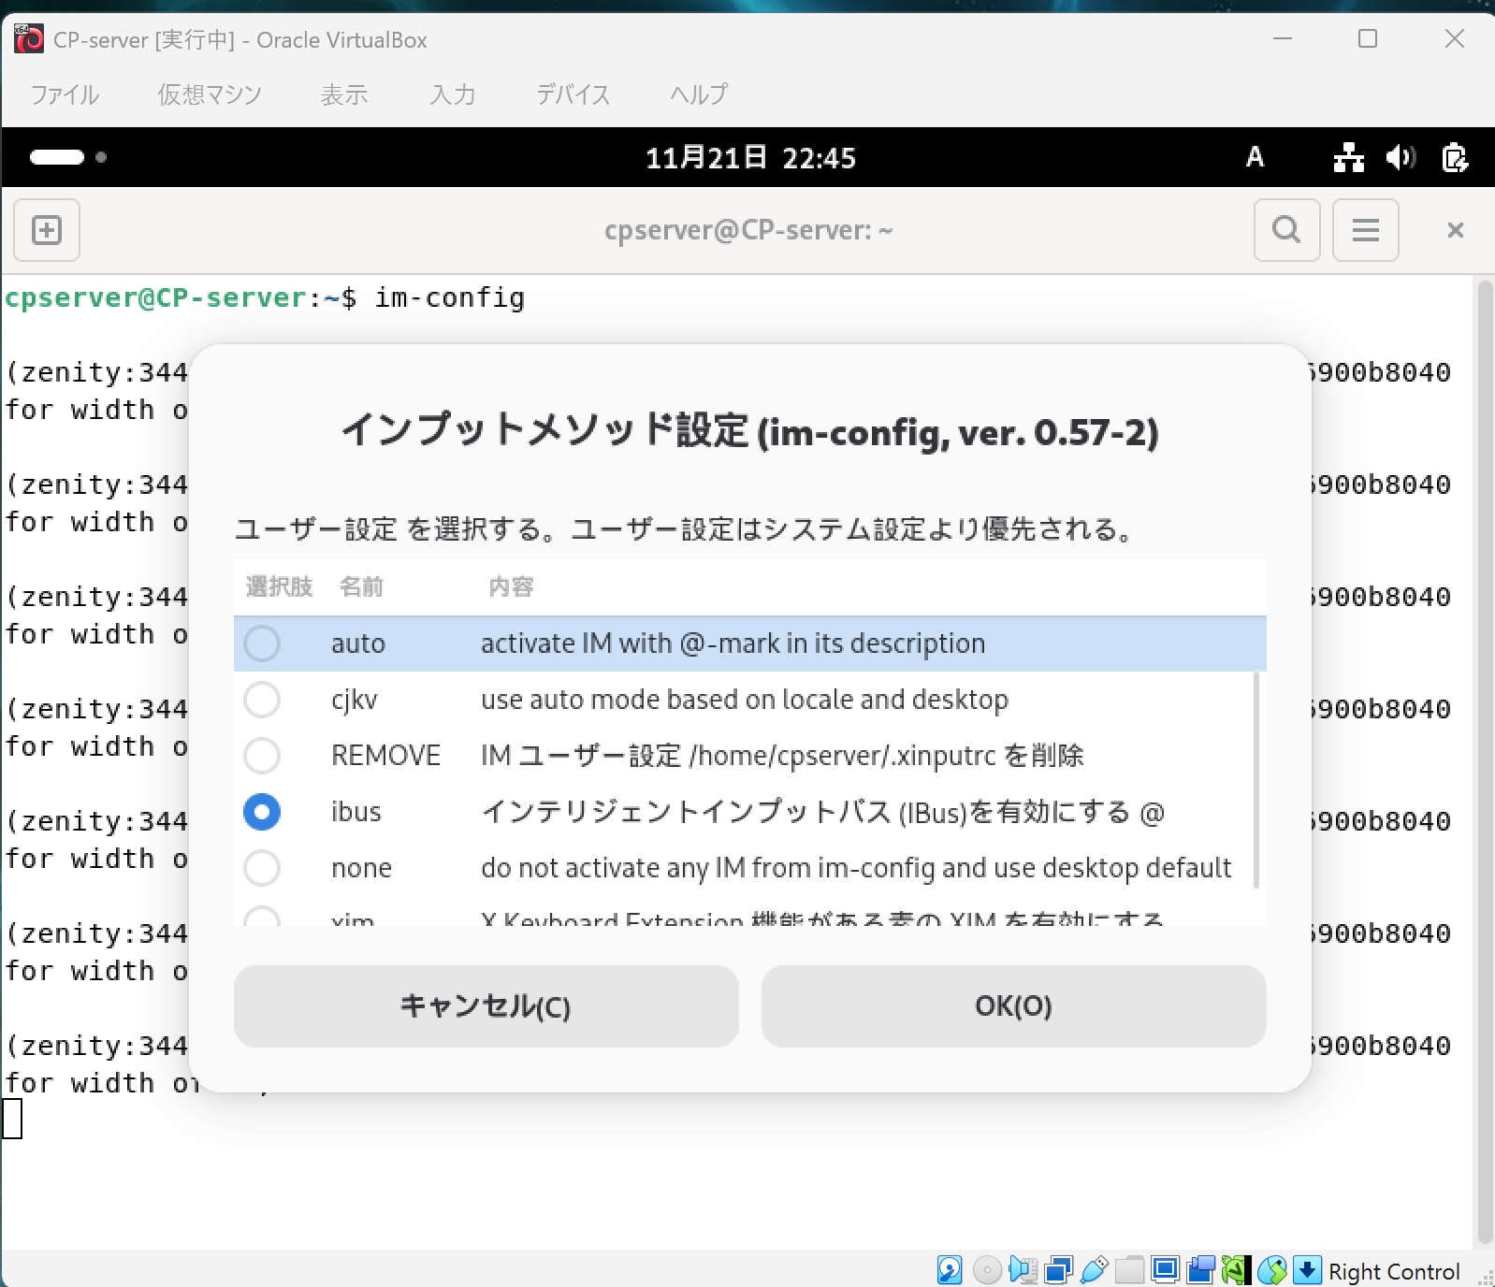This screenshot has width=1495, height=1287.
Task: Maximize the VirtualBox window
Action: click(x=1368, y=38)
